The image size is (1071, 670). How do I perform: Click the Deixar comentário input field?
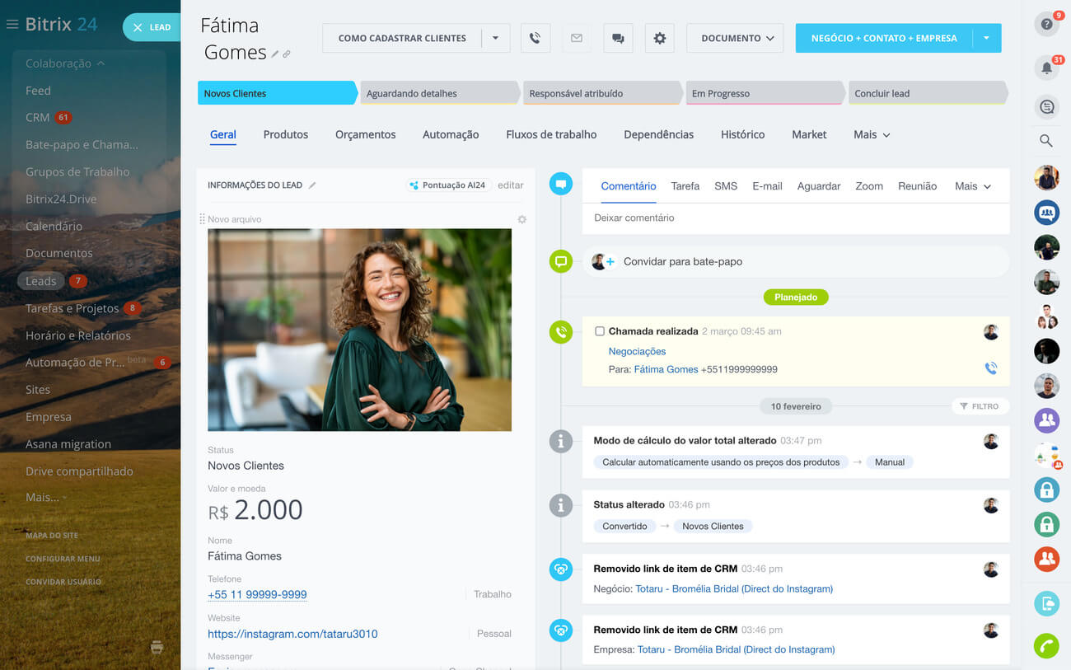tap(795, 218)
